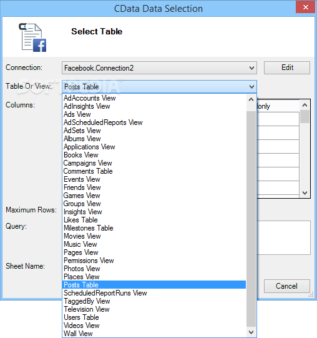Click the Facebook document icon
Image resolution: width=317 pixels, height=338 pixels.
pos(32,37)
